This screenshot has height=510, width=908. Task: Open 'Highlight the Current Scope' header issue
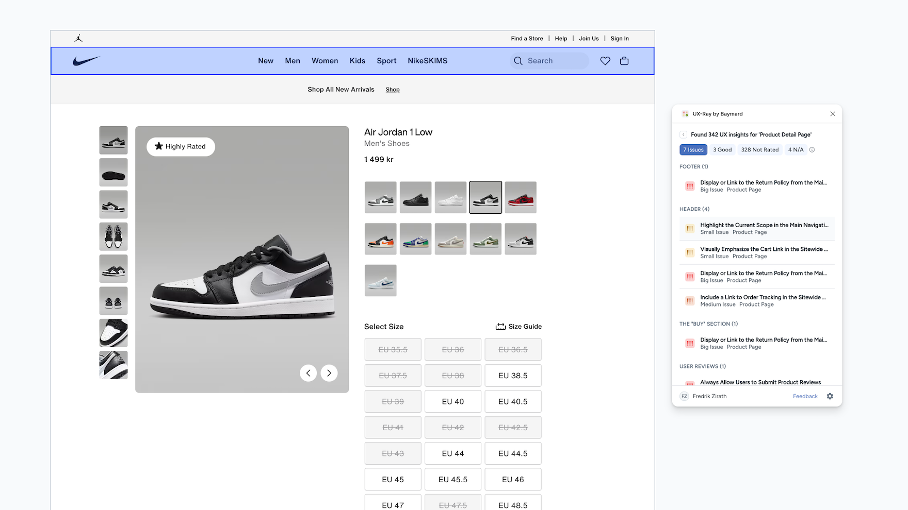[x=757, y=229]
